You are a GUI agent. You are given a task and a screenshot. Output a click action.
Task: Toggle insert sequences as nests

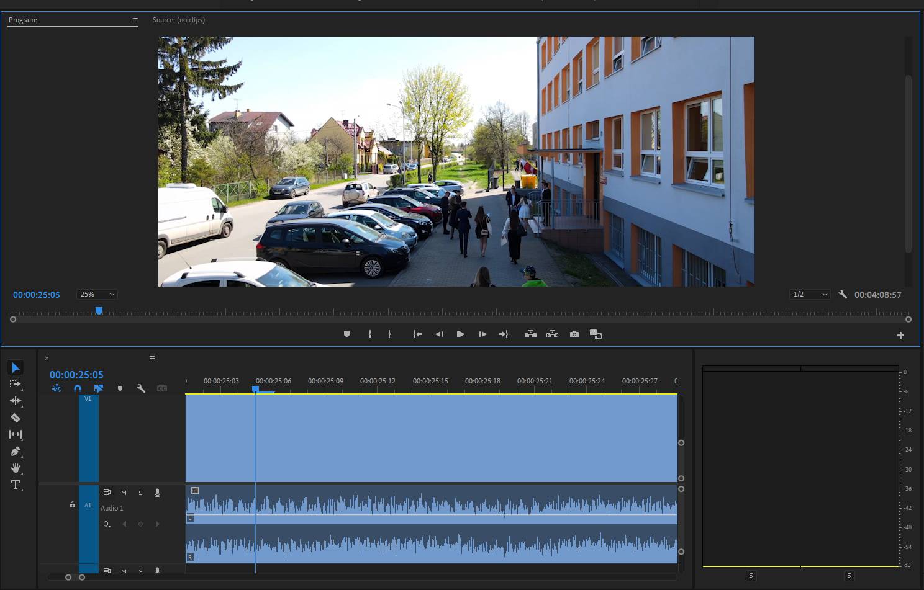57,388
